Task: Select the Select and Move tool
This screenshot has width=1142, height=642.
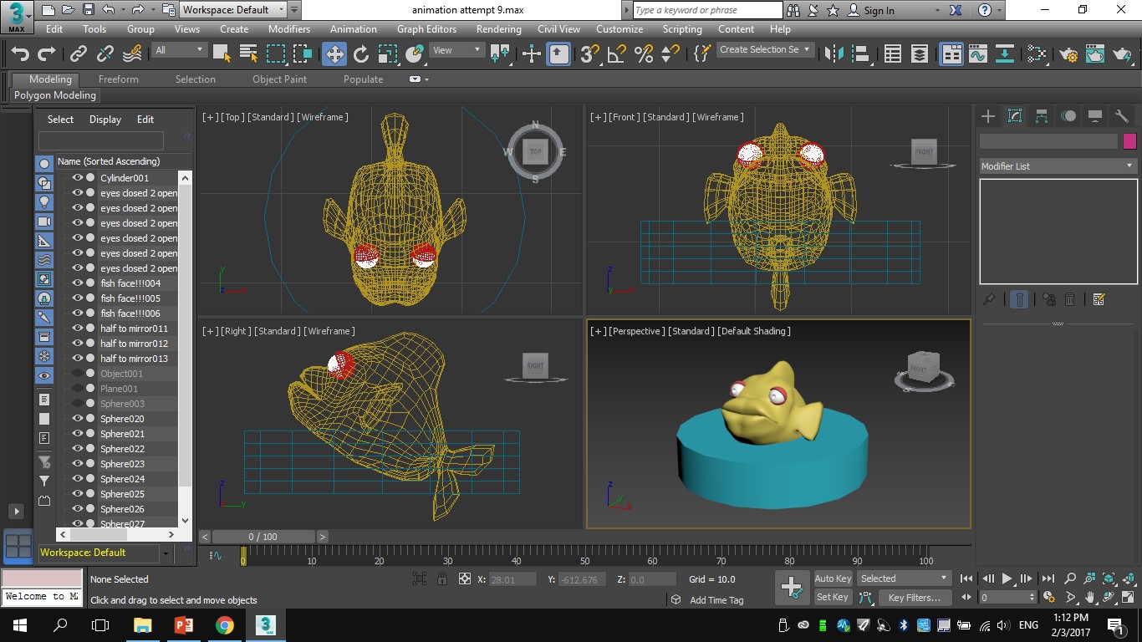Action: tap(334, 54)
